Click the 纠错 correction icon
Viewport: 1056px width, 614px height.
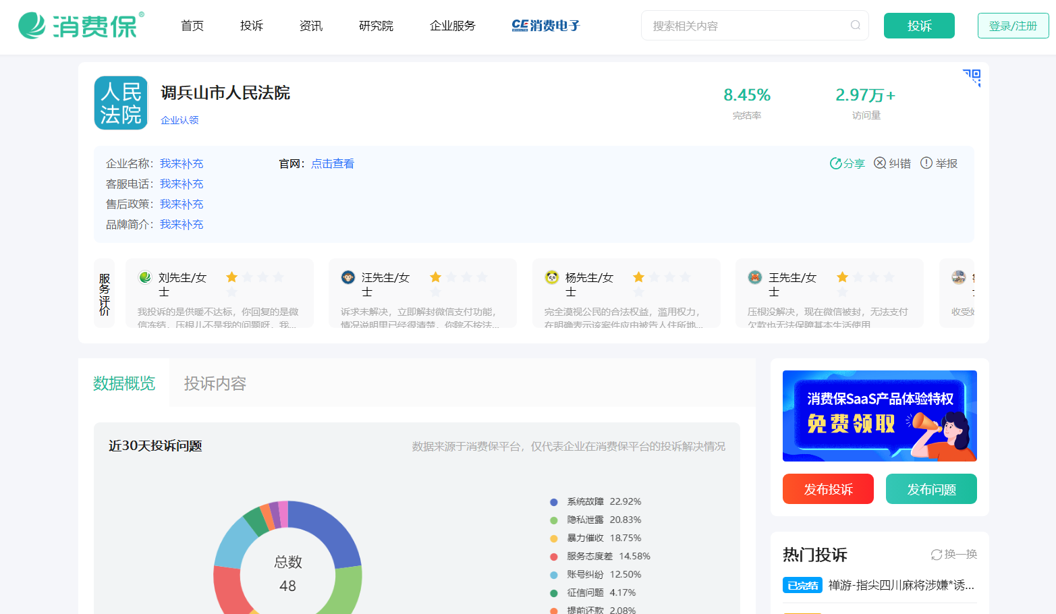tap(880, 163)
